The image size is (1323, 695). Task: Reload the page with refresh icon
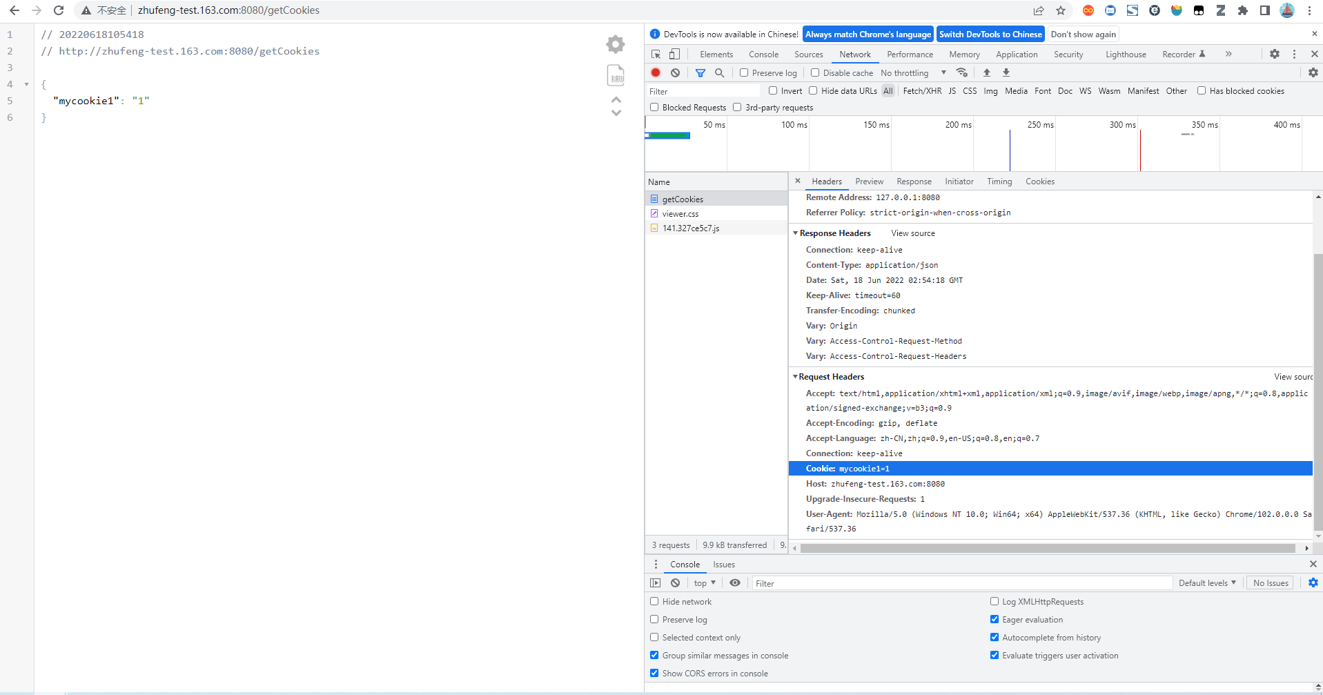point(59,10)
